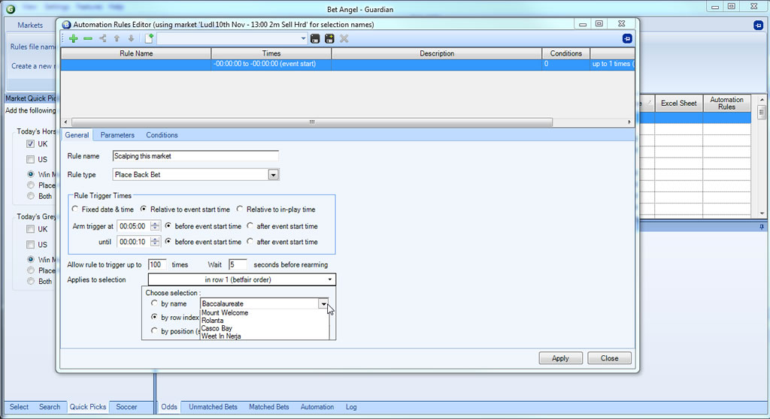The image size is (770, 419).
Task: Pick 'Casco Bay' from the selection list
Action: tap(217, 328)
